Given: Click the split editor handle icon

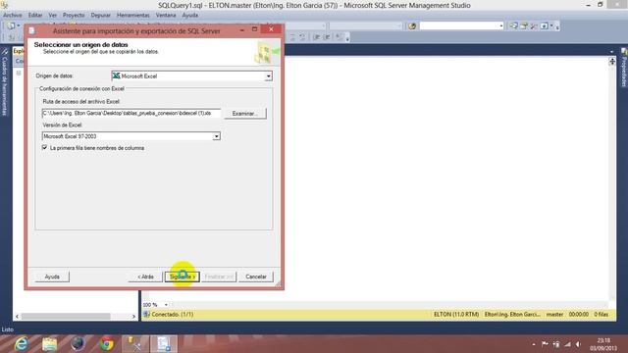Looking at the screenshot, I should point(612,61).
